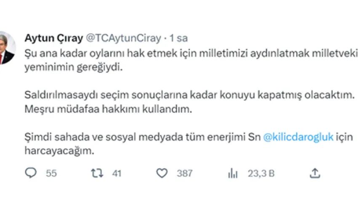The width and height of the screenshot is (358, 201).
Task: Open view analytics bar chart icon
Action: (x=232, y=173)
